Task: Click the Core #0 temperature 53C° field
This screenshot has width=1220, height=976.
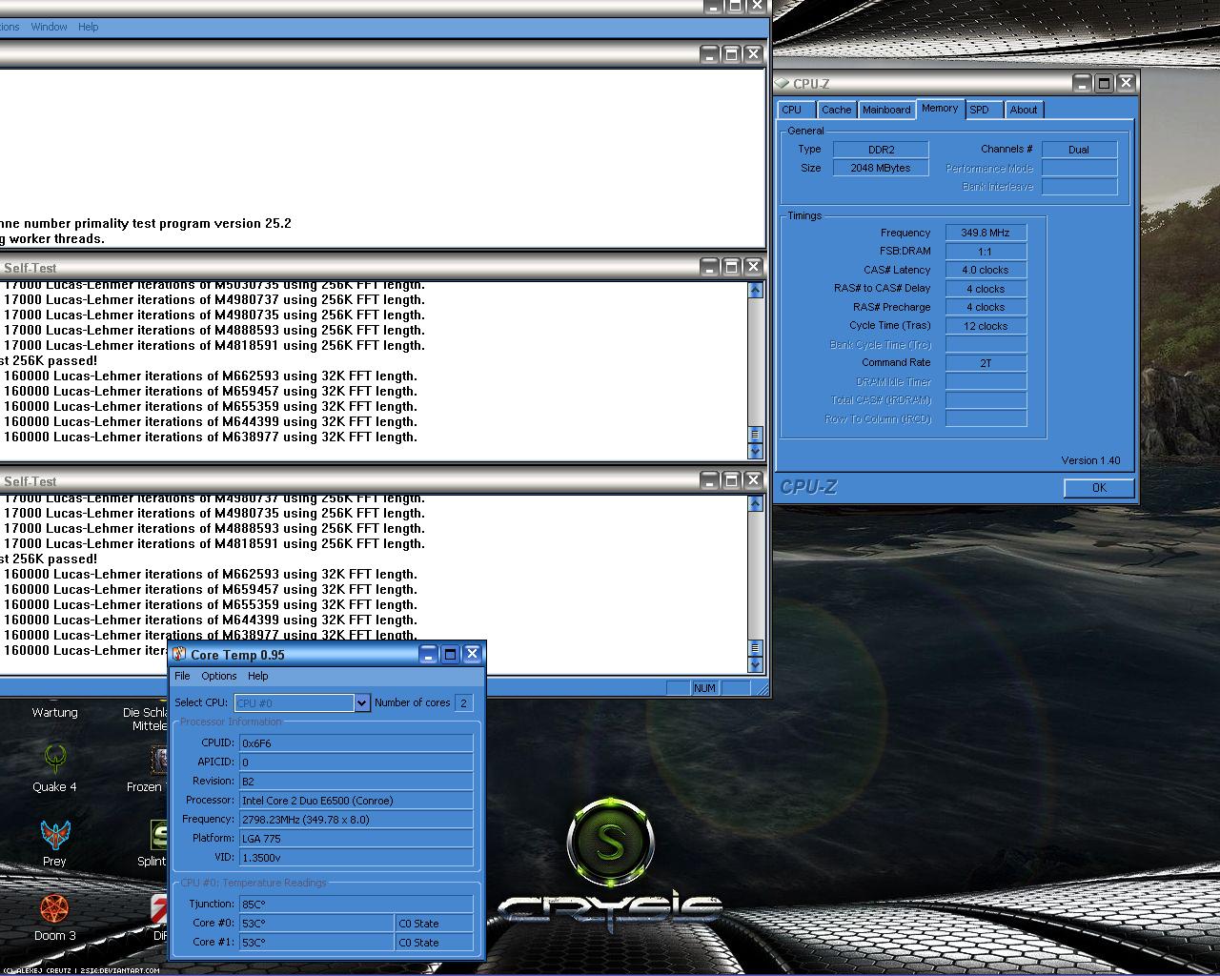Action: pyautogui.click(x=316, y=923)
